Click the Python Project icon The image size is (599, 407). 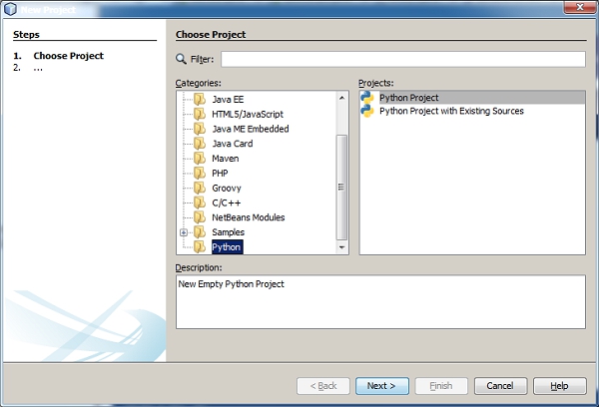368,97
